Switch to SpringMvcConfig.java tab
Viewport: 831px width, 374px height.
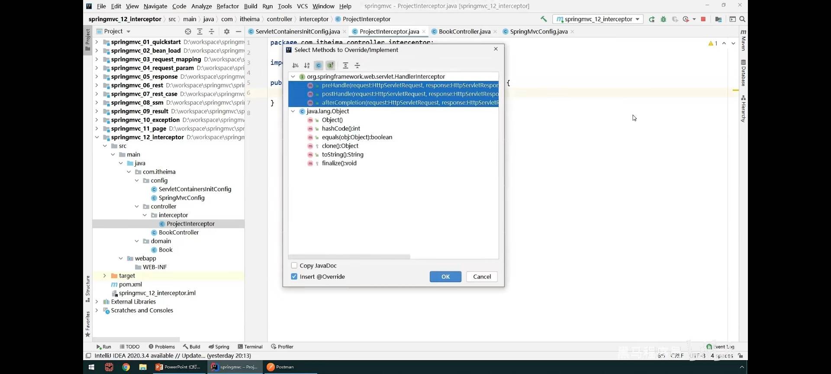click(538, 32)
